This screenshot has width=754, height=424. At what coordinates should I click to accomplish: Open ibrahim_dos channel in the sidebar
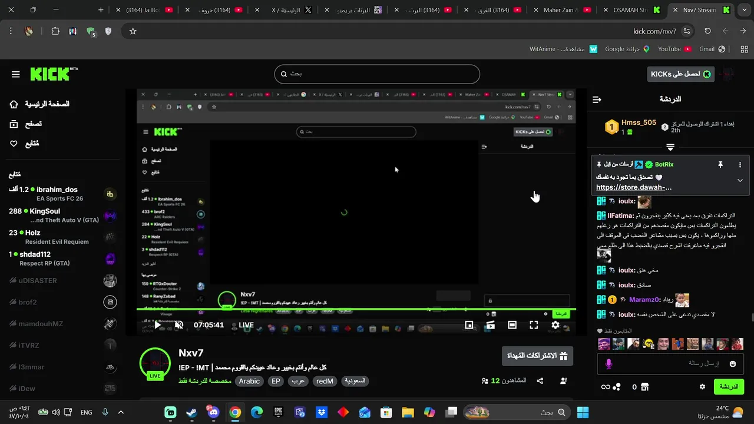coord(62,194)
